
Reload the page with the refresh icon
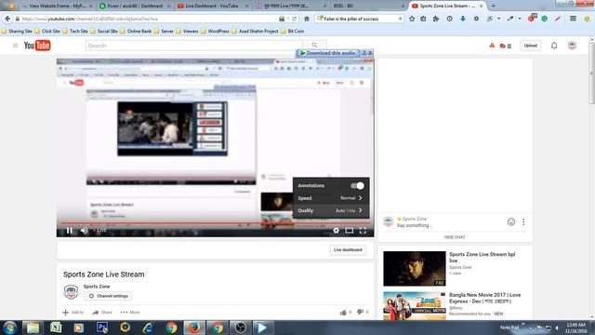click(x=294, y=19)
